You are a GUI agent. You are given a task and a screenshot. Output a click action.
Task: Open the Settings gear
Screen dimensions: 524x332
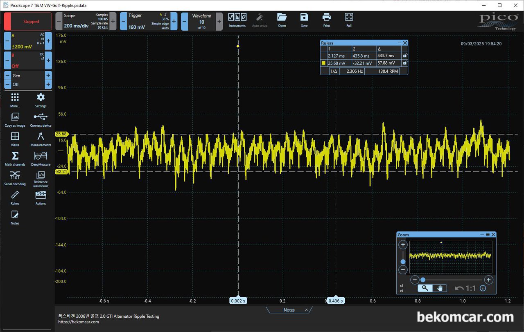41,100
